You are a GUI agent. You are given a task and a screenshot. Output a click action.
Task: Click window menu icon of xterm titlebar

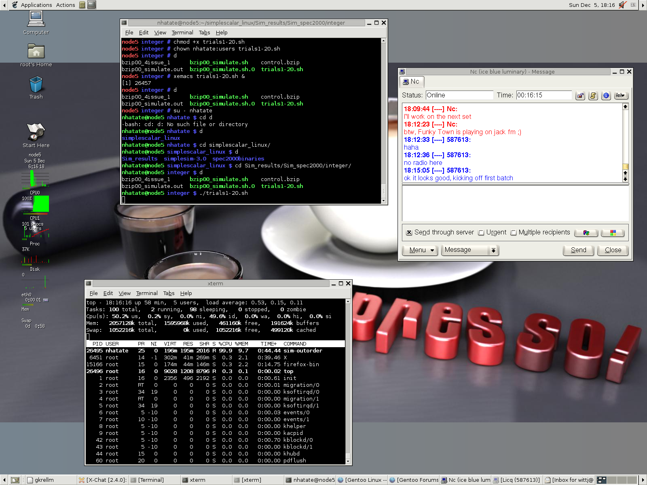point(89,283)
